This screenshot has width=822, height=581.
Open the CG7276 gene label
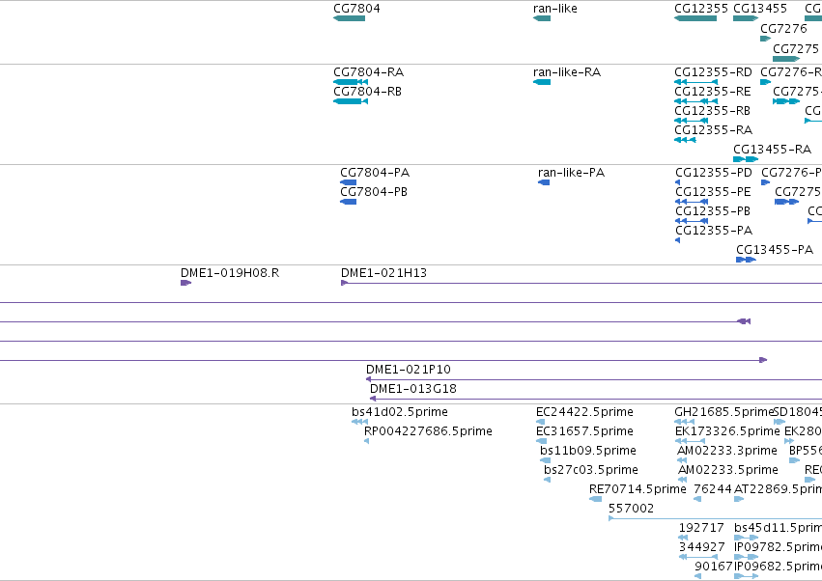point(783,28)
